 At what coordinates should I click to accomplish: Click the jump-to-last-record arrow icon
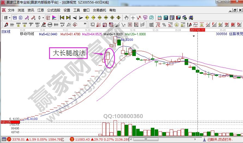click(x=68, y=18)
